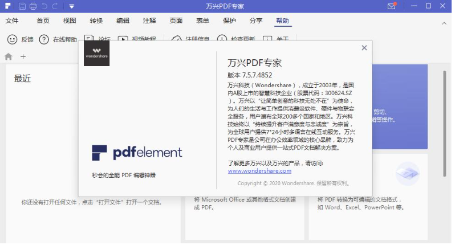Click the Undo arrow icon
This screenshot has width=455, height=249.
[44, 6]
